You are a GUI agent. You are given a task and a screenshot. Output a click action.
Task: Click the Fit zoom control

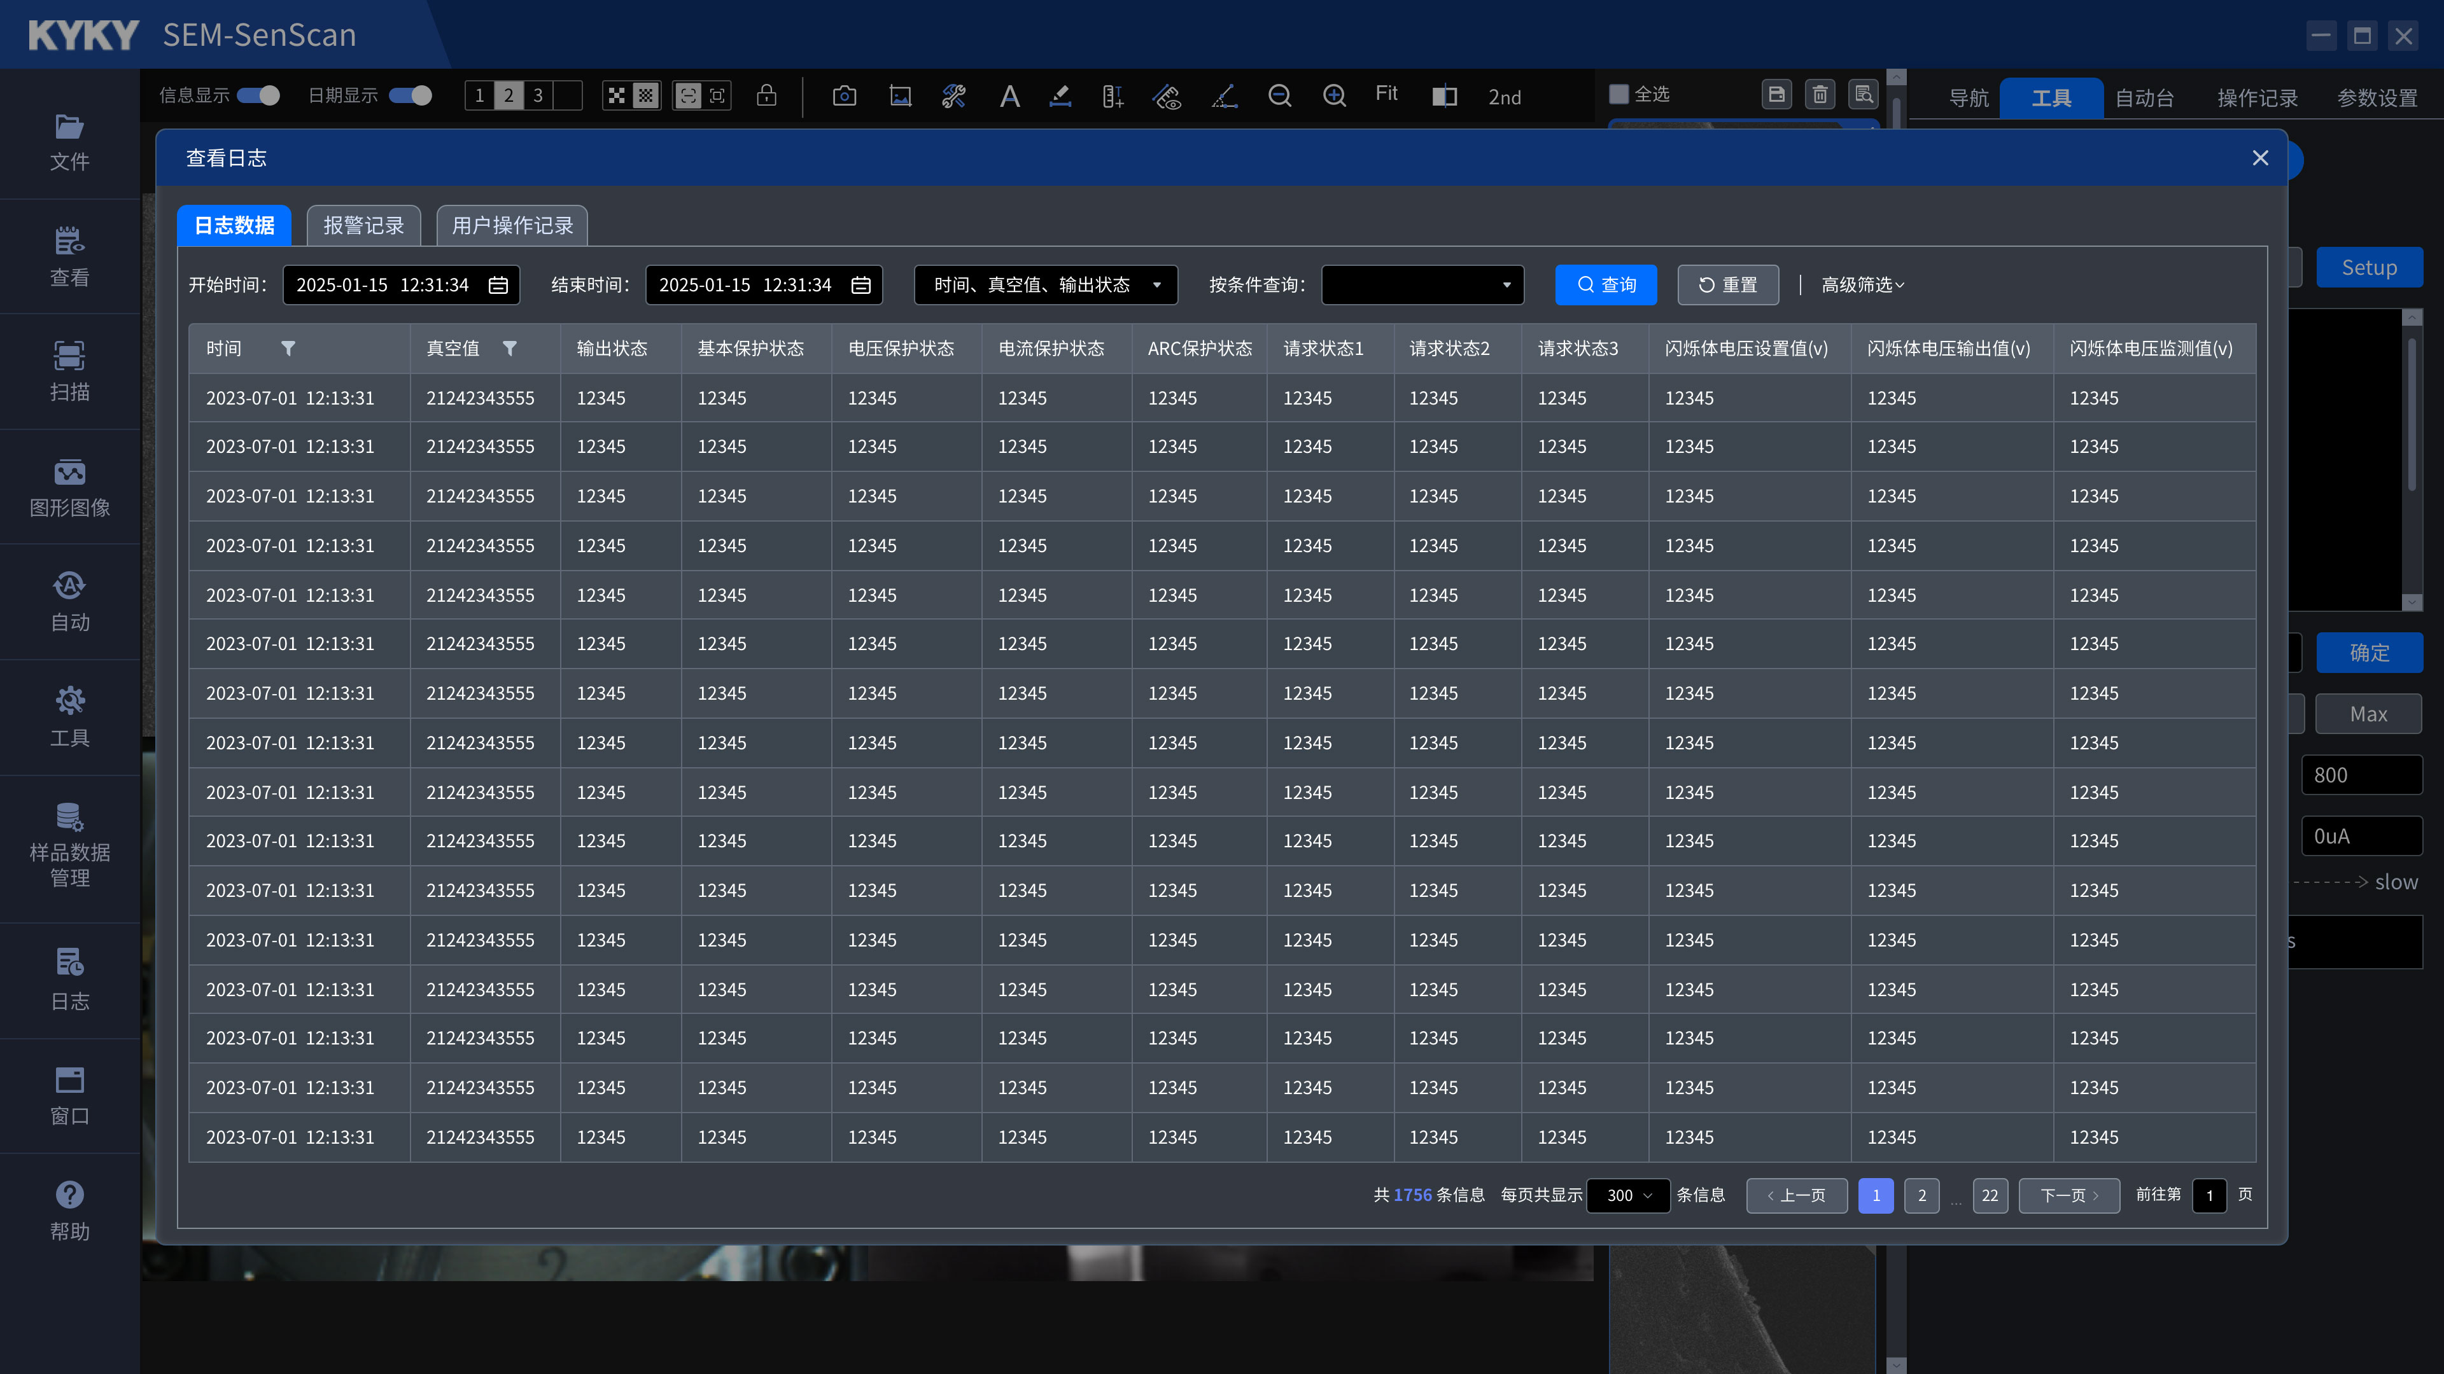(x=1386, y=94)
